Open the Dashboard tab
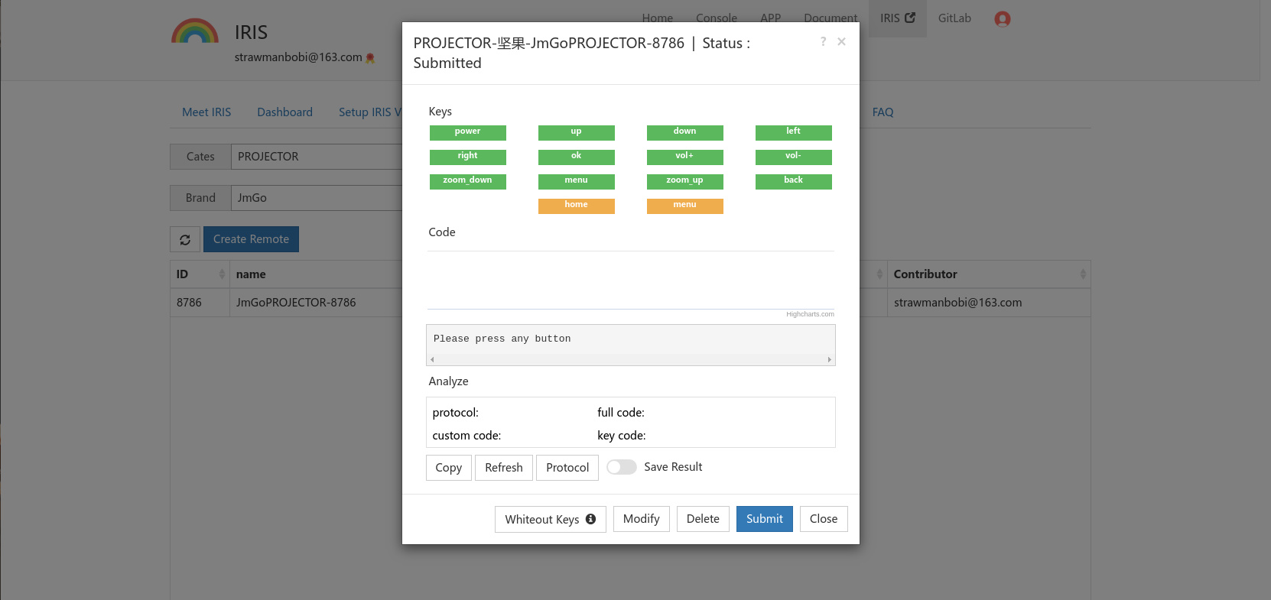Viewport: 1271px width, 600px height. [284, 112]
